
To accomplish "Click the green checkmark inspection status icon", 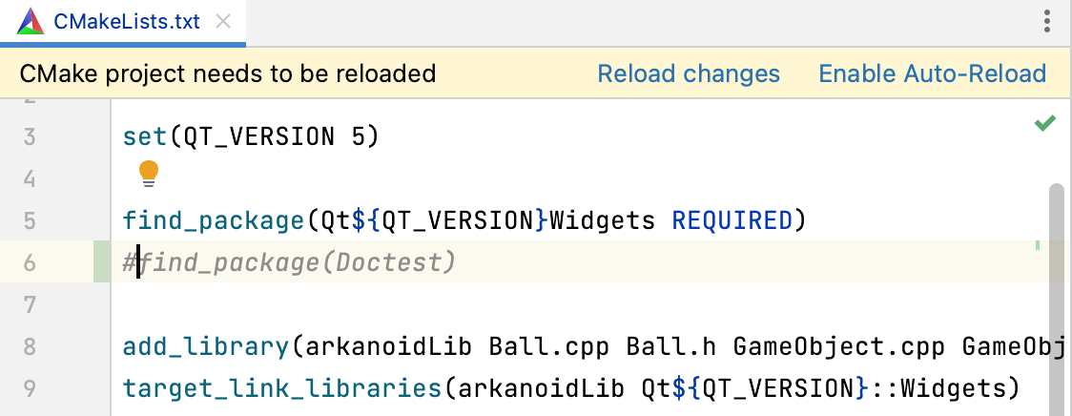I will 1045,123.
